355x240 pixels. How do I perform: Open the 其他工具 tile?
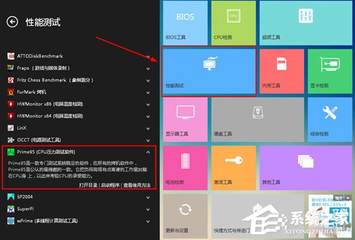(x=306, y=168)
